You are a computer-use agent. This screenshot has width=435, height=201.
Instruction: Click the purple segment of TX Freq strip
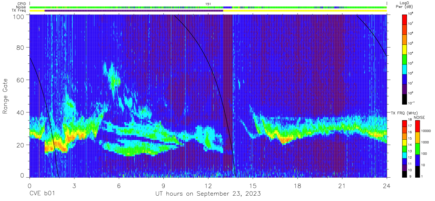[x=134, y=11]
